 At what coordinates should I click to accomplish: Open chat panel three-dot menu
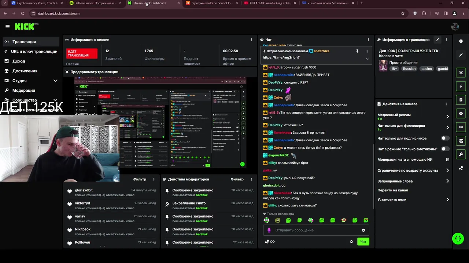click(x=368, y=40)
